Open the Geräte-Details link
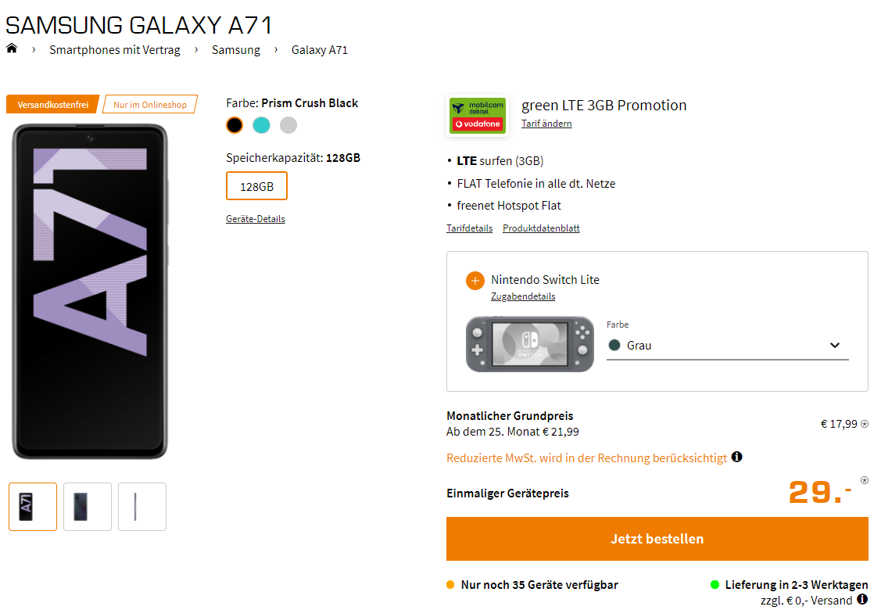 tap(256, 219)
